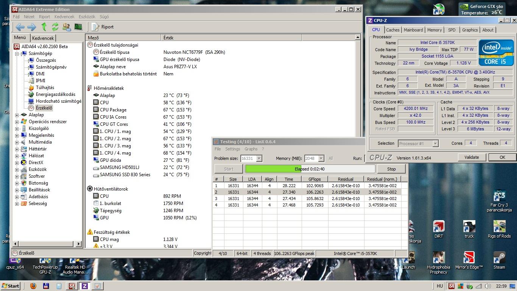Open the Processor #1 selection dropdown
This screenshot has width=517, height=291.
[x=418, y=144]
